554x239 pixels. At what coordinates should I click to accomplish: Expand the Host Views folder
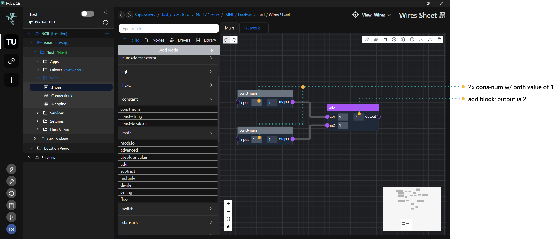click(x=37, y=129)
